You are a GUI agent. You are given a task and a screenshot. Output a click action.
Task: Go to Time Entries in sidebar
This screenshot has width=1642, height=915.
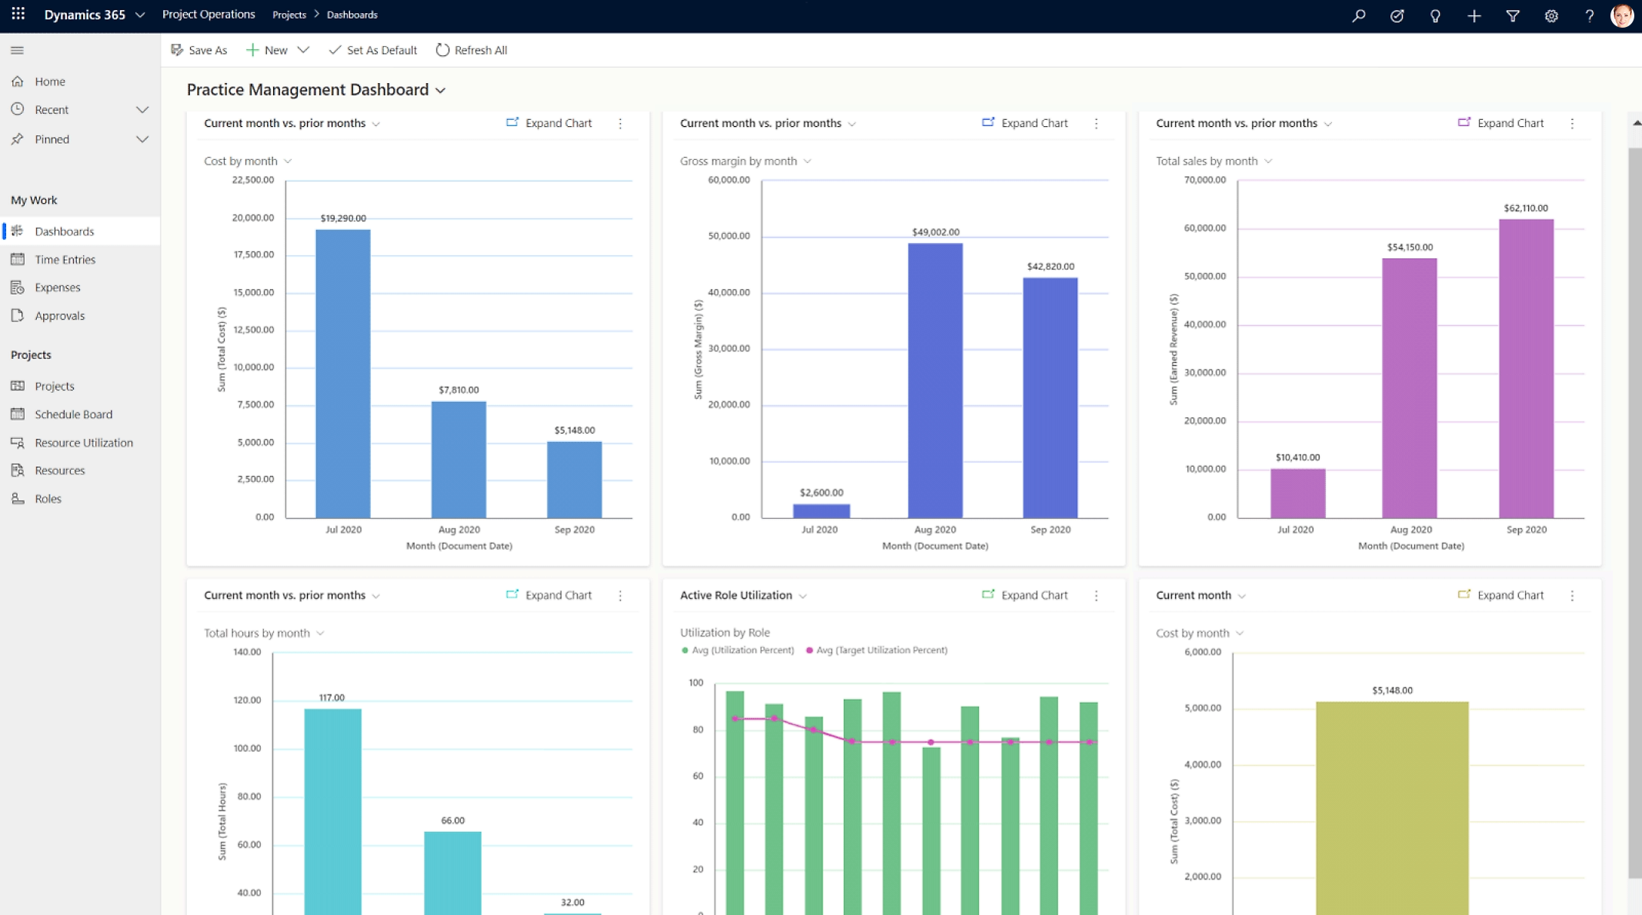[65, 260]
